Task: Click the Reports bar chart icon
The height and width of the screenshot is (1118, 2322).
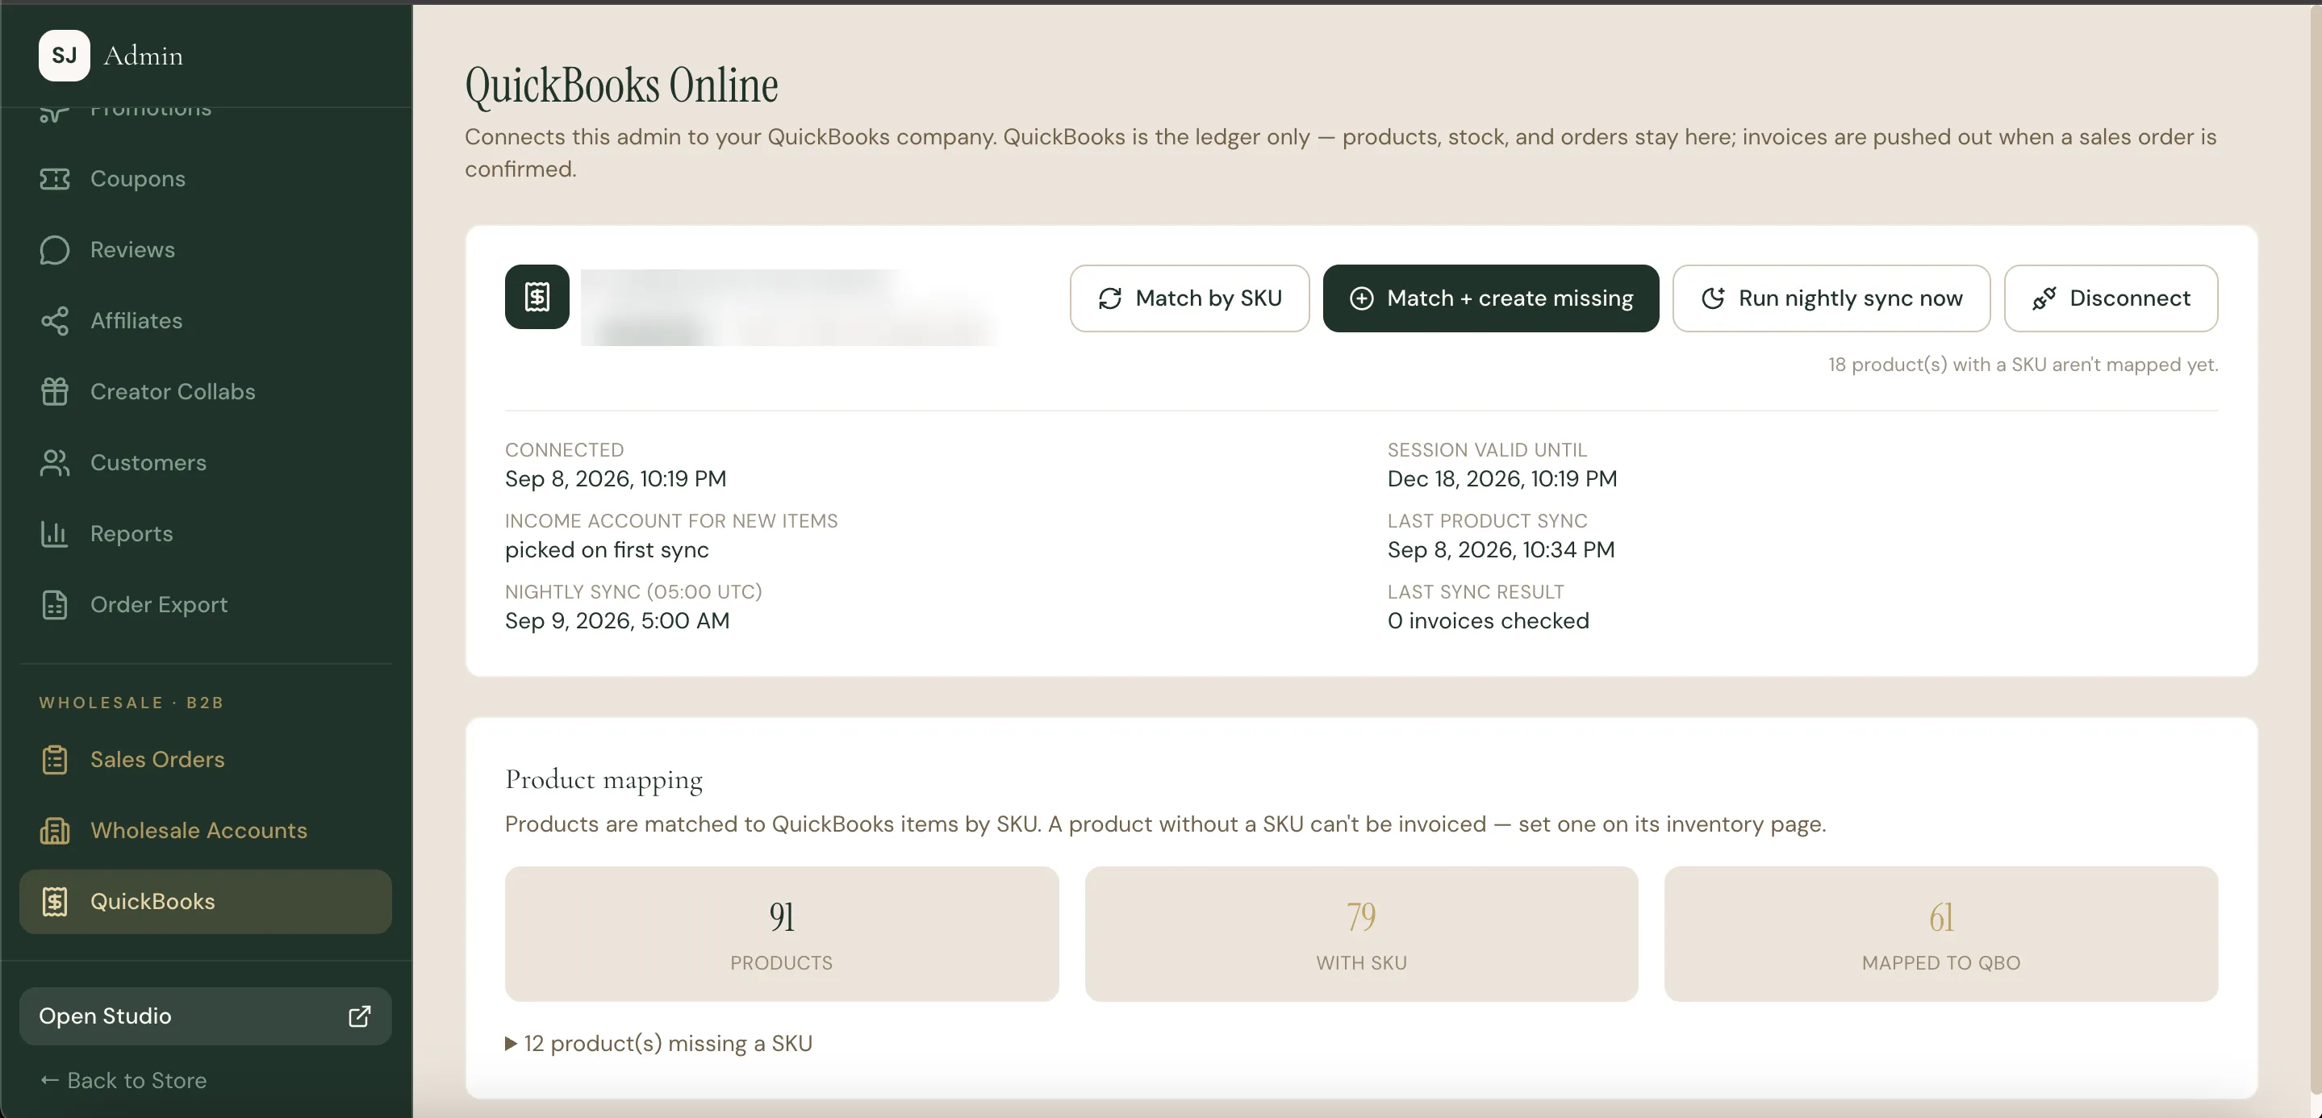Action: [x=54, y=533]
